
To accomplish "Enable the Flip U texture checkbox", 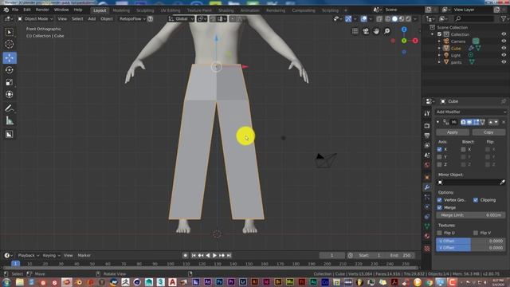I will 439,233.
